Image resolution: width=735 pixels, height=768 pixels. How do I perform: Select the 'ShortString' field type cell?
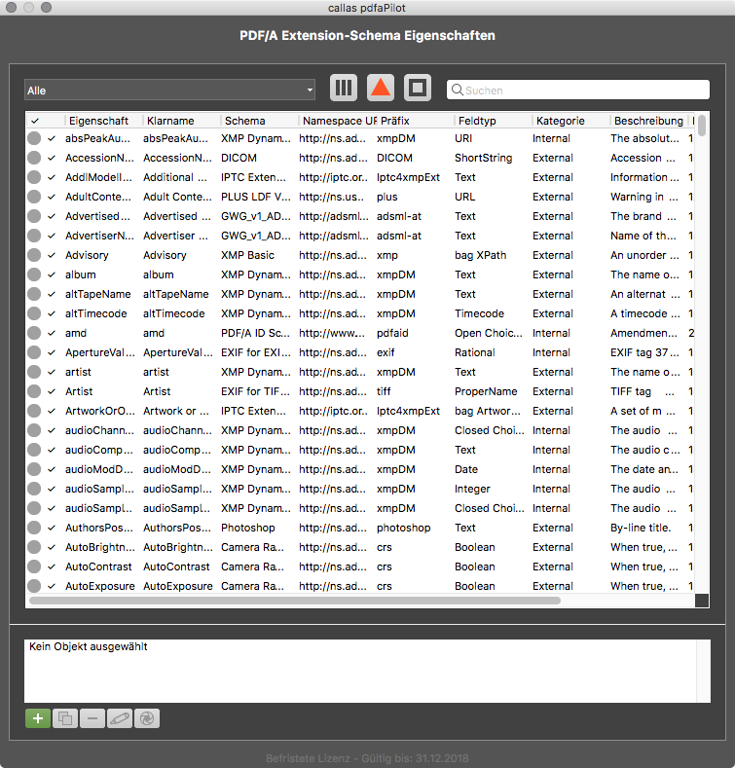click(x=483, y=158)
